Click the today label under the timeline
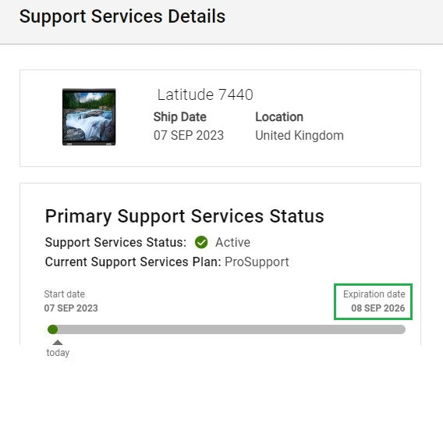This screenshot has height=445, width=443. pos(58,353)
